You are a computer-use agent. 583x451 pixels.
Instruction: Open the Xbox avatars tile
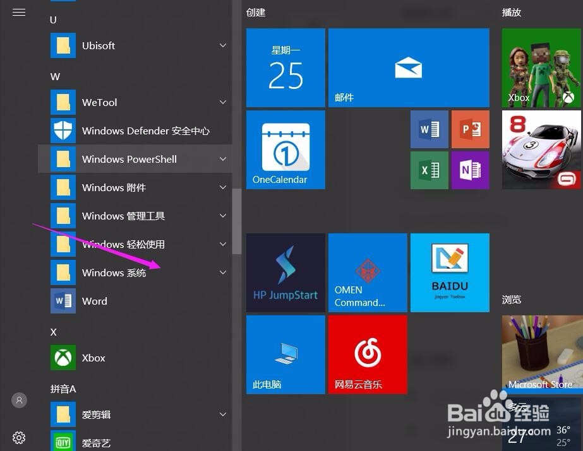(541, 68)
